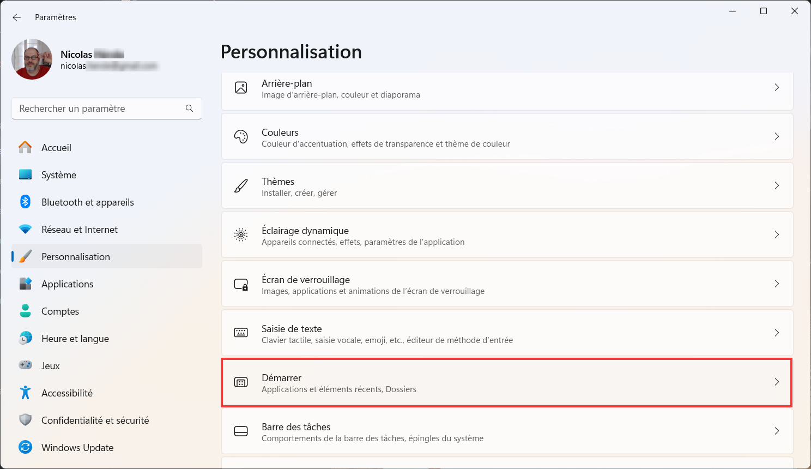Click the Accueil house icon
The width and height of the screenshot is (811, 469).
pos(25,147)
